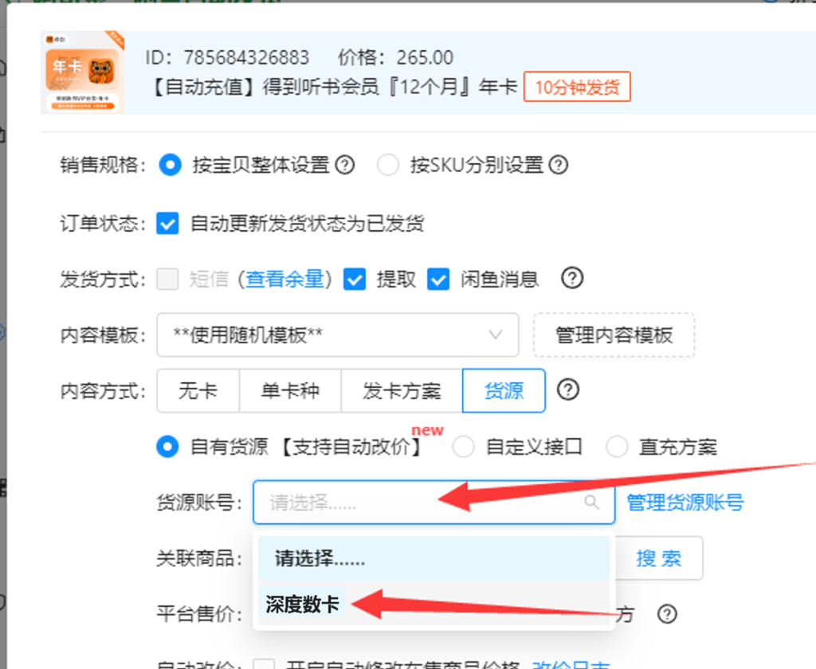Click the 年卡 product thumbnail image
The height and width of the screenshot is (669, 816).
click(82, 72)
